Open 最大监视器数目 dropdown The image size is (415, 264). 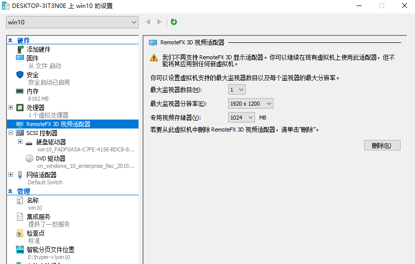click(x=237, y=90)
